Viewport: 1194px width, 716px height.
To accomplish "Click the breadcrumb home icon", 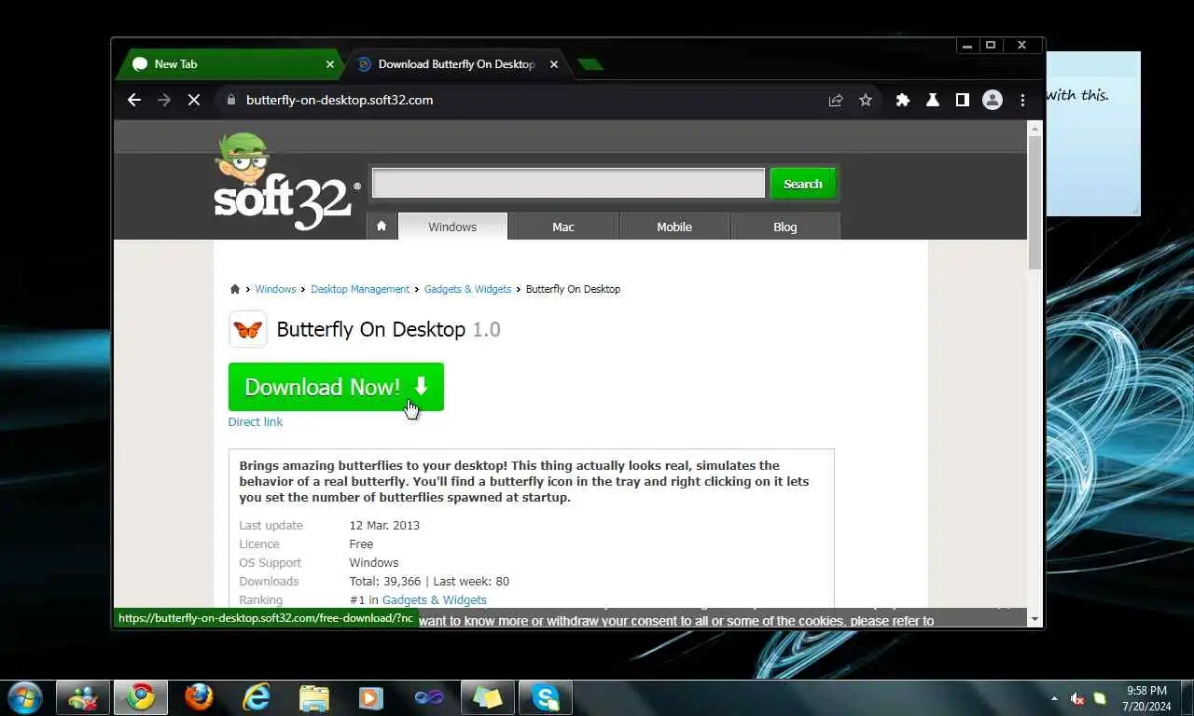I will coord(235,289).
